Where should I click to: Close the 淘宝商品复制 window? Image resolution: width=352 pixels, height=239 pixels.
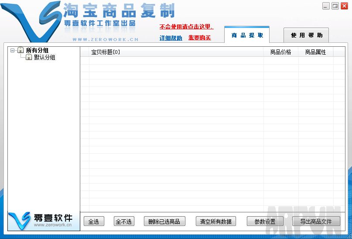[x=345, y=6]
